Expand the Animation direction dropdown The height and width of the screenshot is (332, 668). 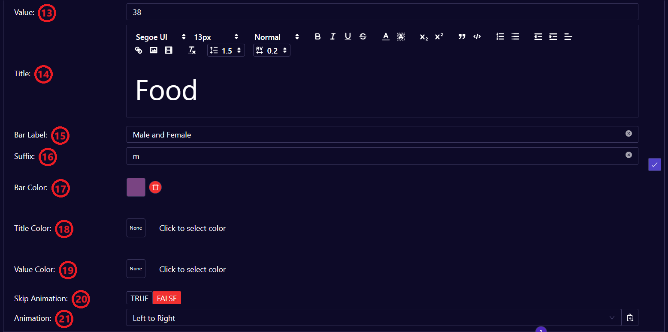pyautogui.click(x=611, y=317)
